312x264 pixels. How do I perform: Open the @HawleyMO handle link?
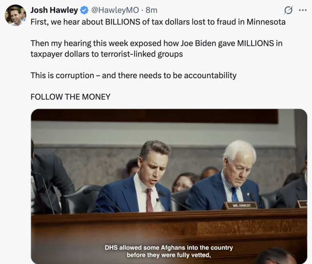115,10
